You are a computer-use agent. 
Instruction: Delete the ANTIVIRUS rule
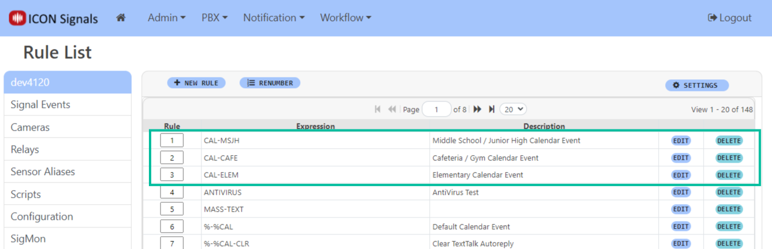[728, 192]
